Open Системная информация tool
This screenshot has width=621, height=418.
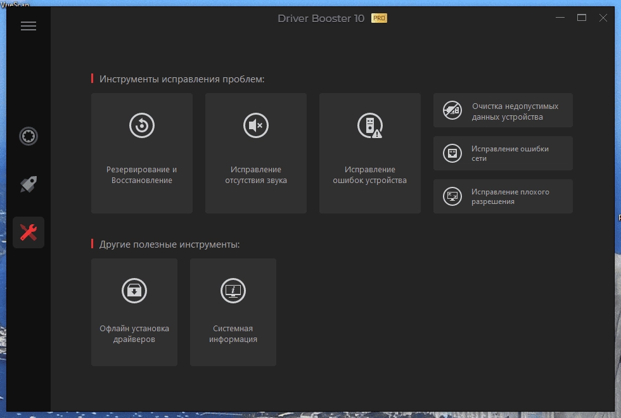tap(233, 312)
